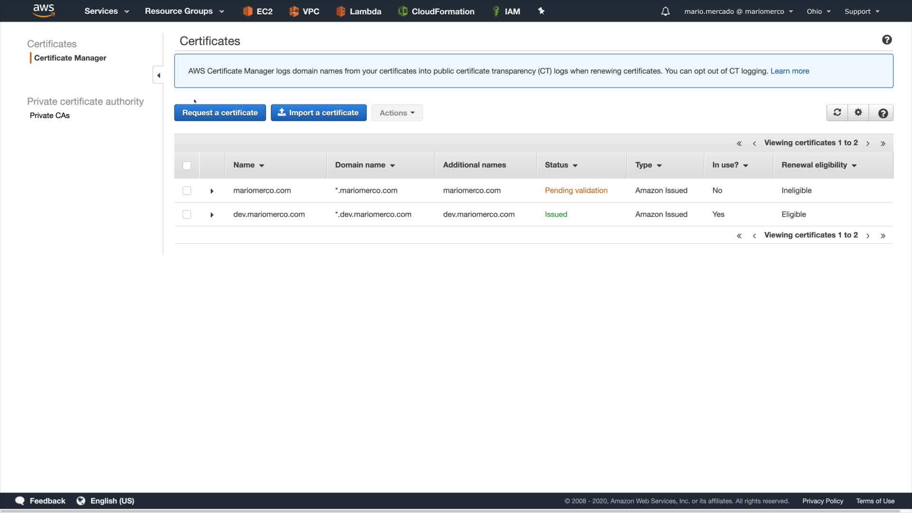Expand the mariomerco.com certificate row details

click(212, 191)
